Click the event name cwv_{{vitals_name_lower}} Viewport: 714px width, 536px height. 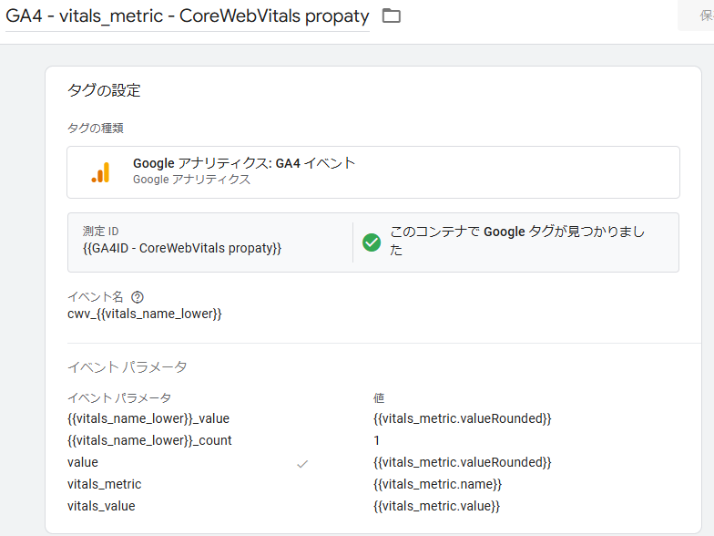[145, 314]
